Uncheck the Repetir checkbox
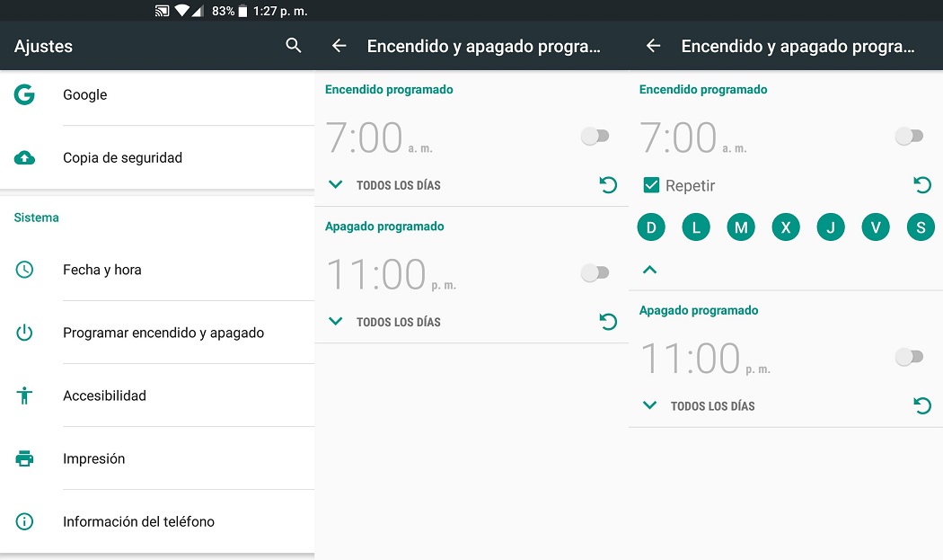 click(x=651, y=185)
